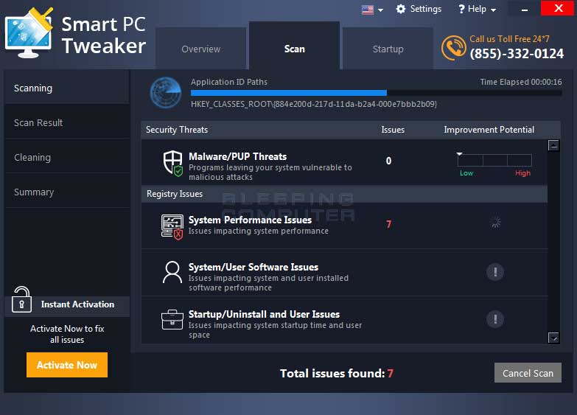Click the scroll down arrow in results list
The image size is (577, 415).
click(554, 338)
